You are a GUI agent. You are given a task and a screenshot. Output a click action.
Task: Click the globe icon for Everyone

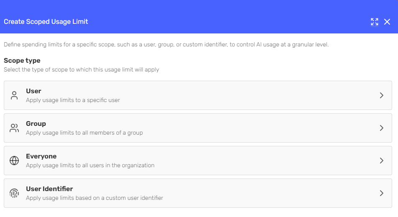tap(14, 161)
